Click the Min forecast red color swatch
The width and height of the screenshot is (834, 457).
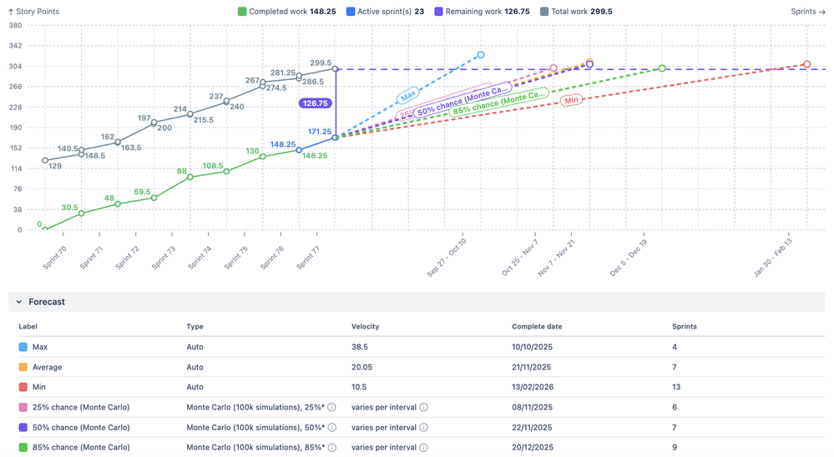(x=23, y=388)
